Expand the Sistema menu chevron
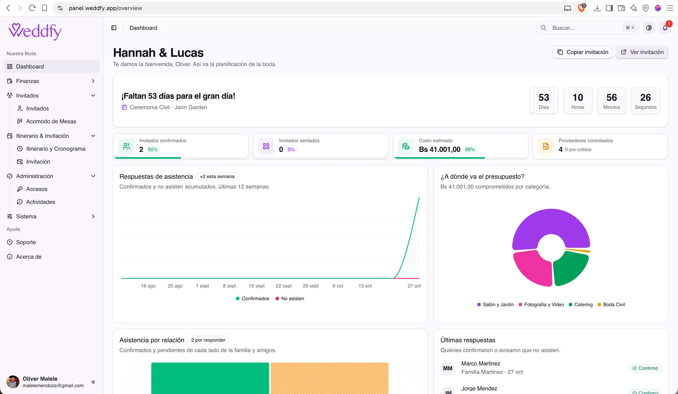Viewport: 678px width, 394px height. (93, 216)
